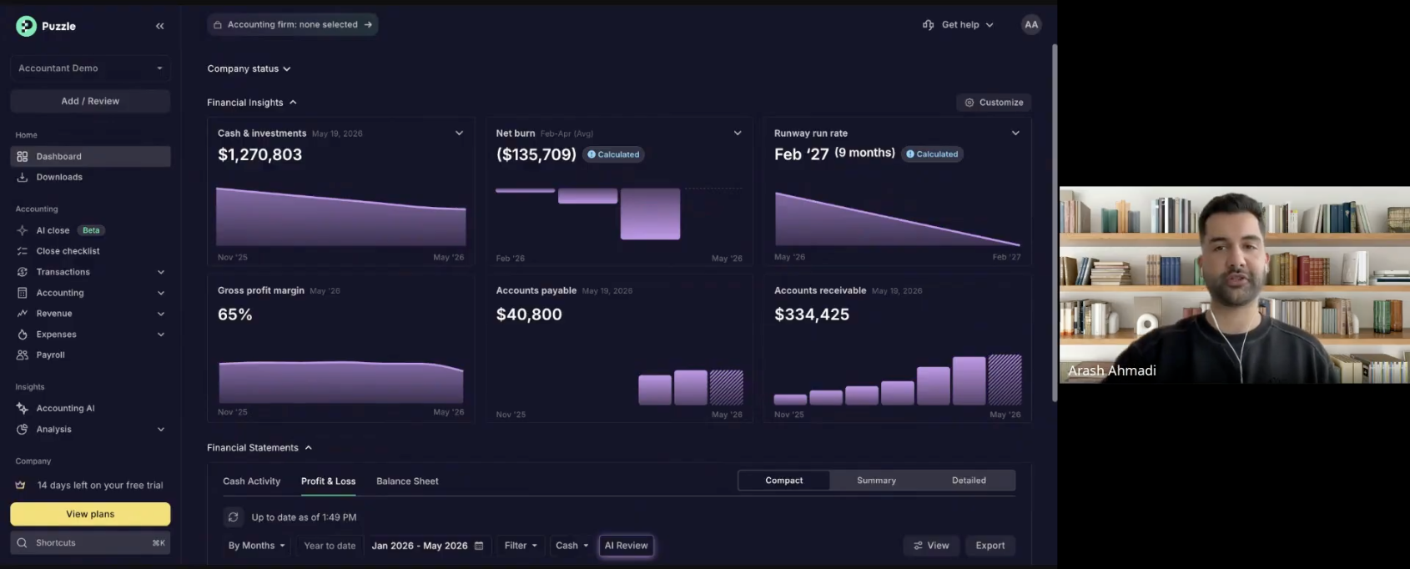The height and width of the screenshot is (569, 1410).
Task: Click the $334,425 accounts receivable value
Action: tap(812, 315)
